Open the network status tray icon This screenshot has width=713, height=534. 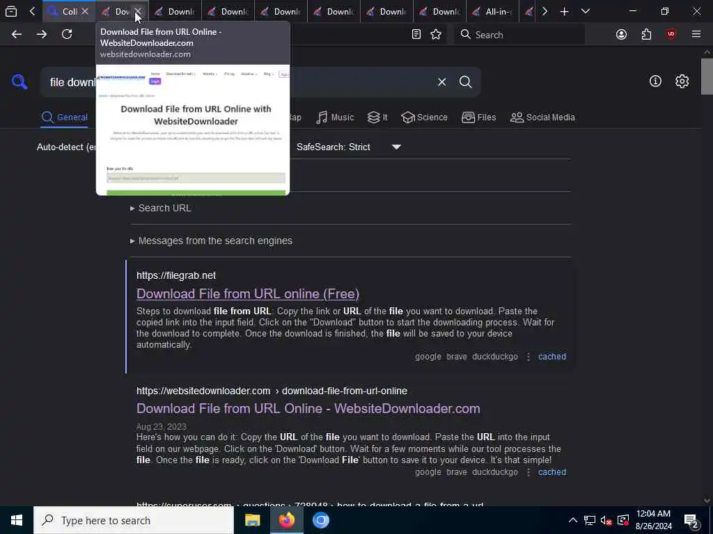click(590, 520)
